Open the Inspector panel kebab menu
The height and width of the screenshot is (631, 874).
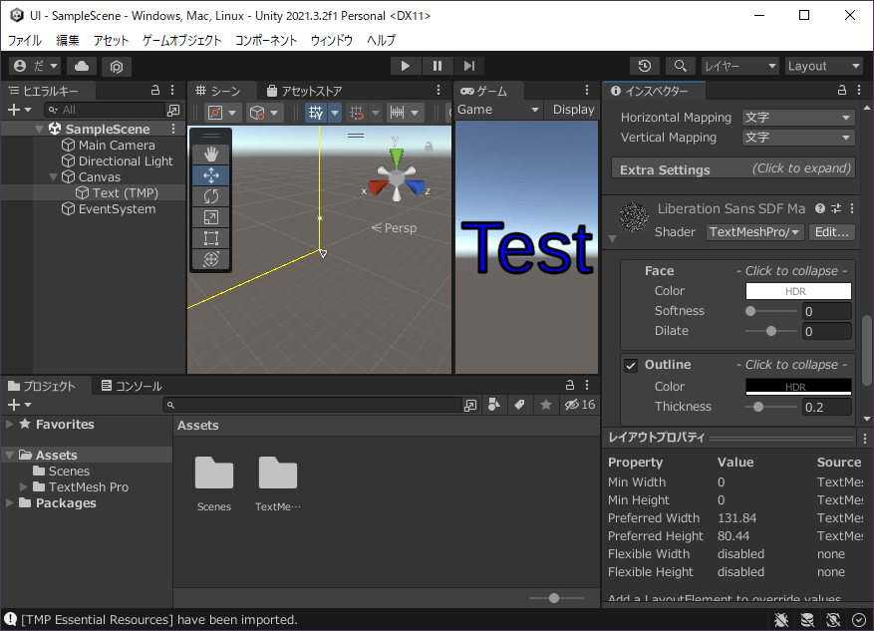coord(859,91)
